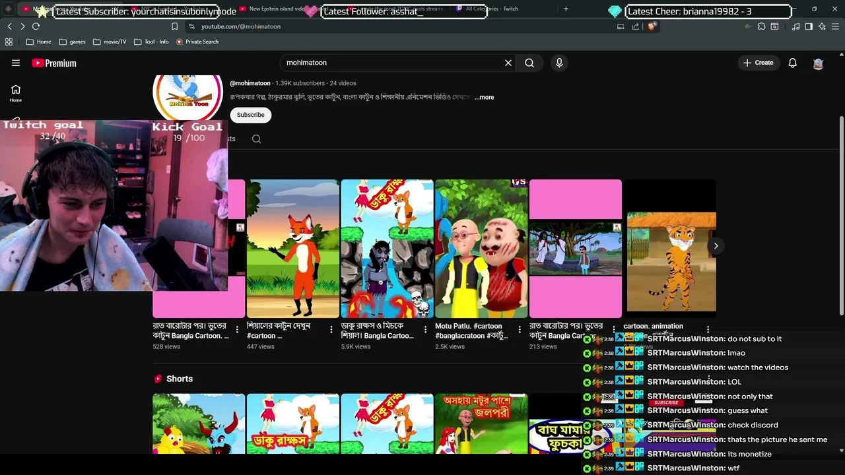Open Home in the YouTube sidebar

pos(16,93)
